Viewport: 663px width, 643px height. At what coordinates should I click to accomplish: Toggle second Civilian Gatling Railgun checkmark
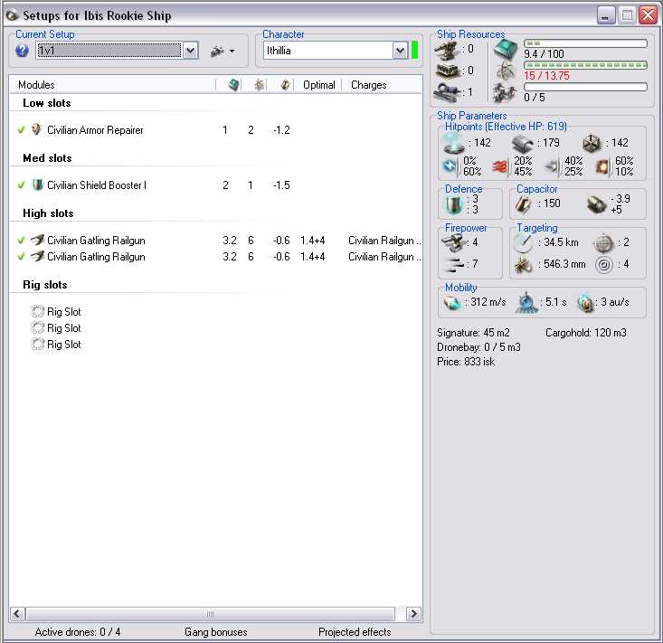pos(21,256)
